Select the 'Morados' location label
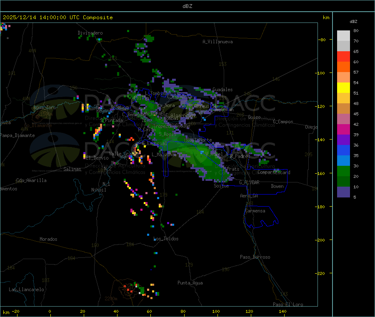The image size is (375, 317). pyautogui.click(x=48, y=239)
